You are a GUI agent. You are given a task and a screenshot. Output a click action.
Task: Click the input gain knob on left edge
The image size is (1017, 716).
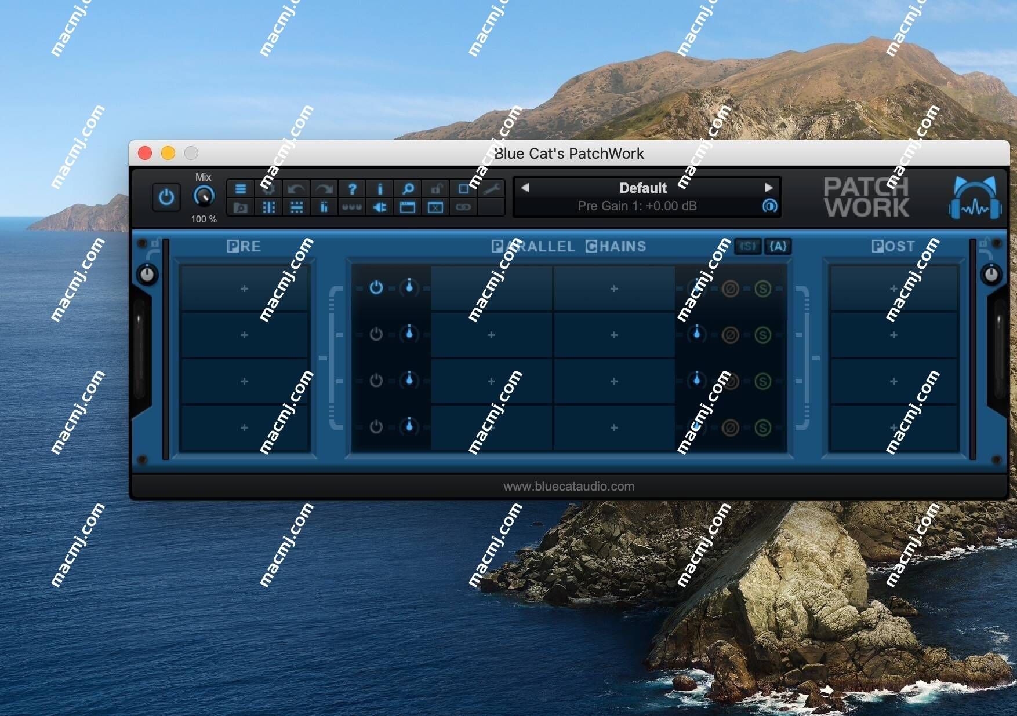coord(147,274)
